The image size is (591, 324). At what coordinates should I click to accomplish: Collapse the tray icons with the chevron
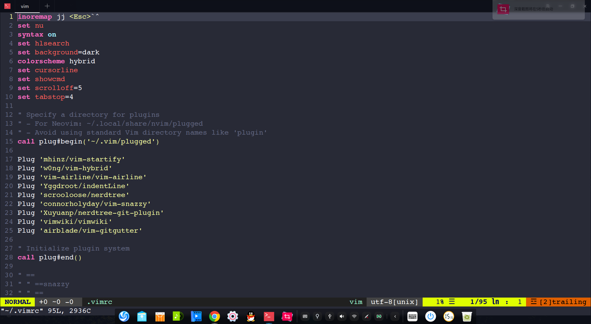[395, 316]
